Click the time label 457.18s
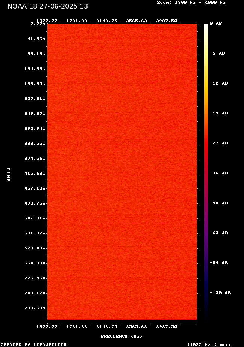244x347 pixels. (35, 188)
